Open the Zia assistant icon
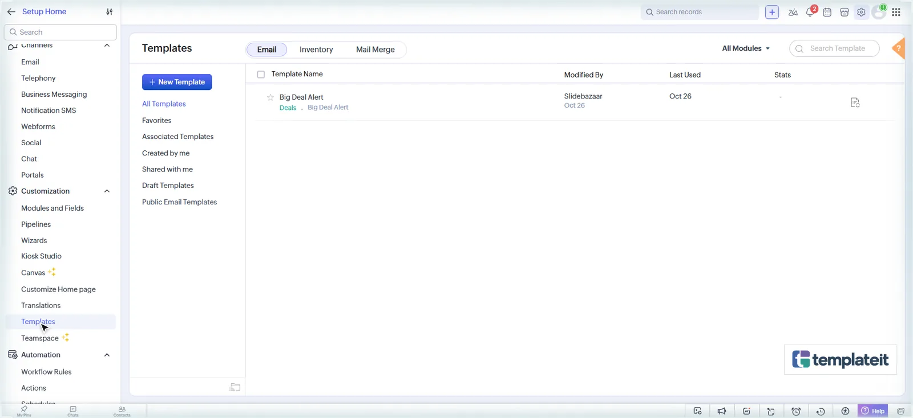Viewport: 913px width, 418px height. pos(793,12)
